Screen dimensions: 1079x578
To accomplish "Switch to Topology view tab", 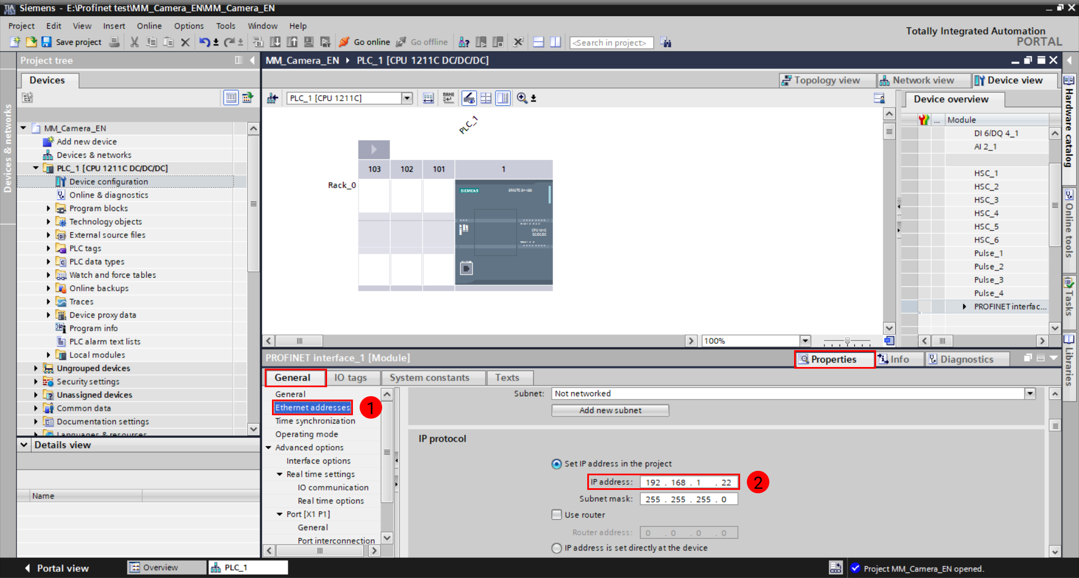I will pyautogui.click(x=827, y=80).
